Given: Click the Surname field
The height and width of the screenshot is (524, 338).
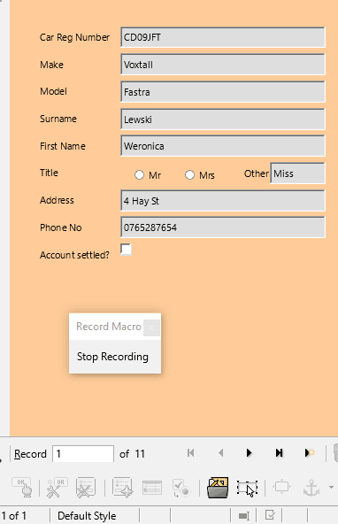Looking at the screenshot, I should [x=223, y=119].
